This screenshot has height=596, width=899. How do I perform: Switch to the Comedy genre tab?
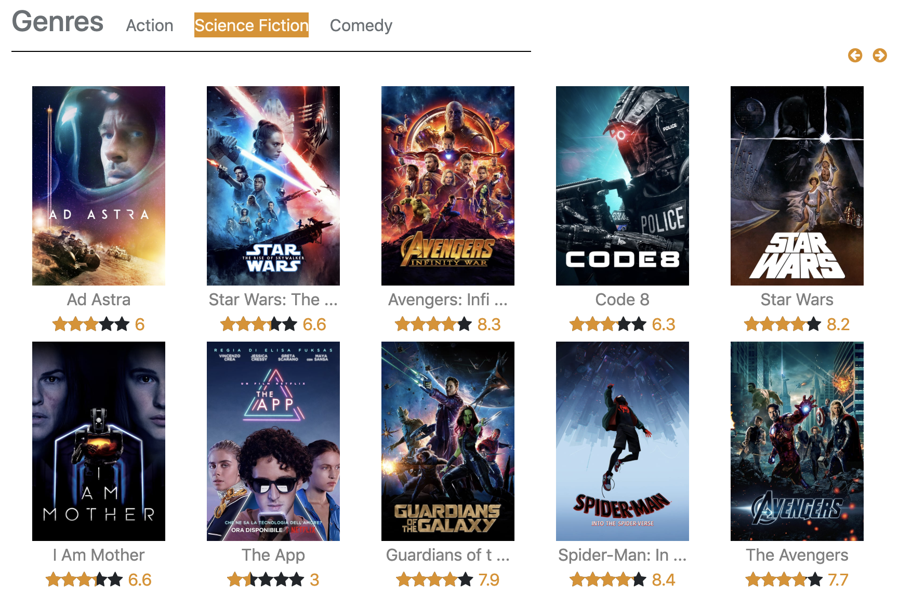tap(361, 25)
